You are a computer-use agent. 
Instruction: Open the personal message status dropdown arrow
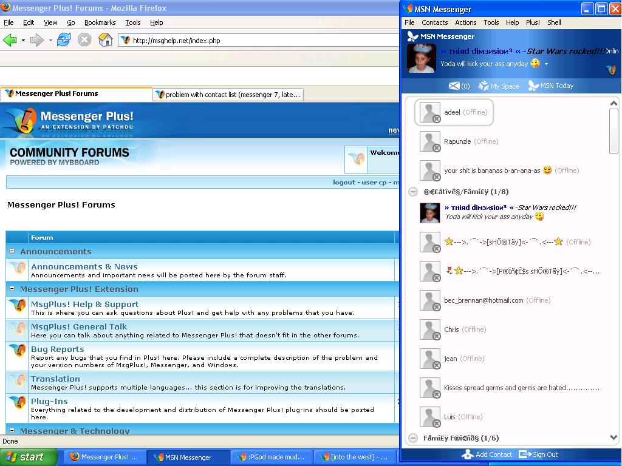click(x=546, y=64)
